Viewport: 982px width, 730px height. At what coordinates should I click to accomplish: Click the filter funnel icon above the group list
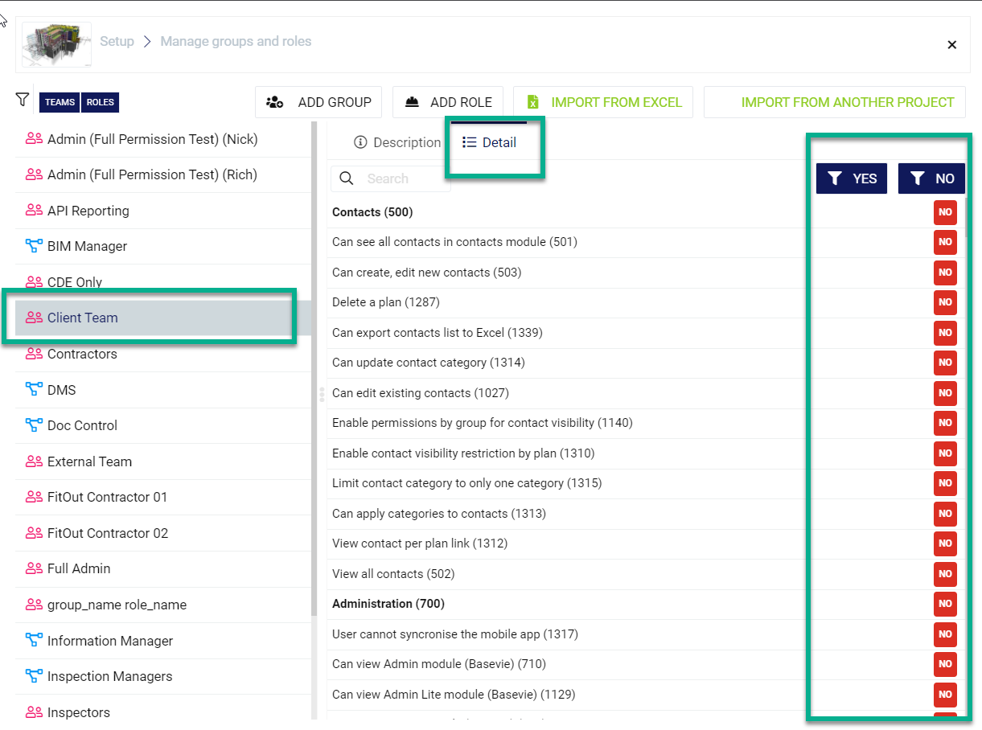pyautogui.click(x=23, y=100)
